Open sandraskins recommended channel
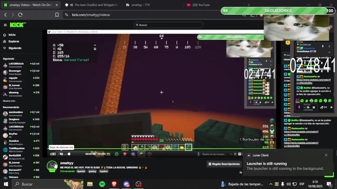The width and height of the screenshot is (337, 189). point(21,114)
